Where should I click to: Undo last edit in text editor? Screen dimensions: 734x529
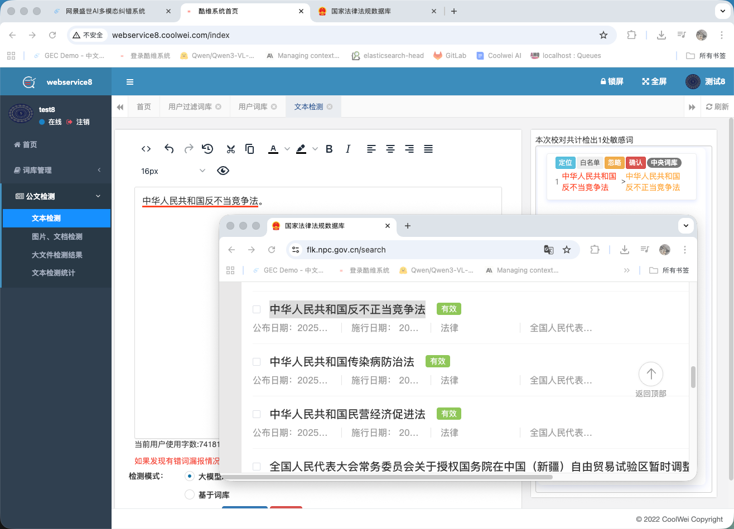pos(169,149)
